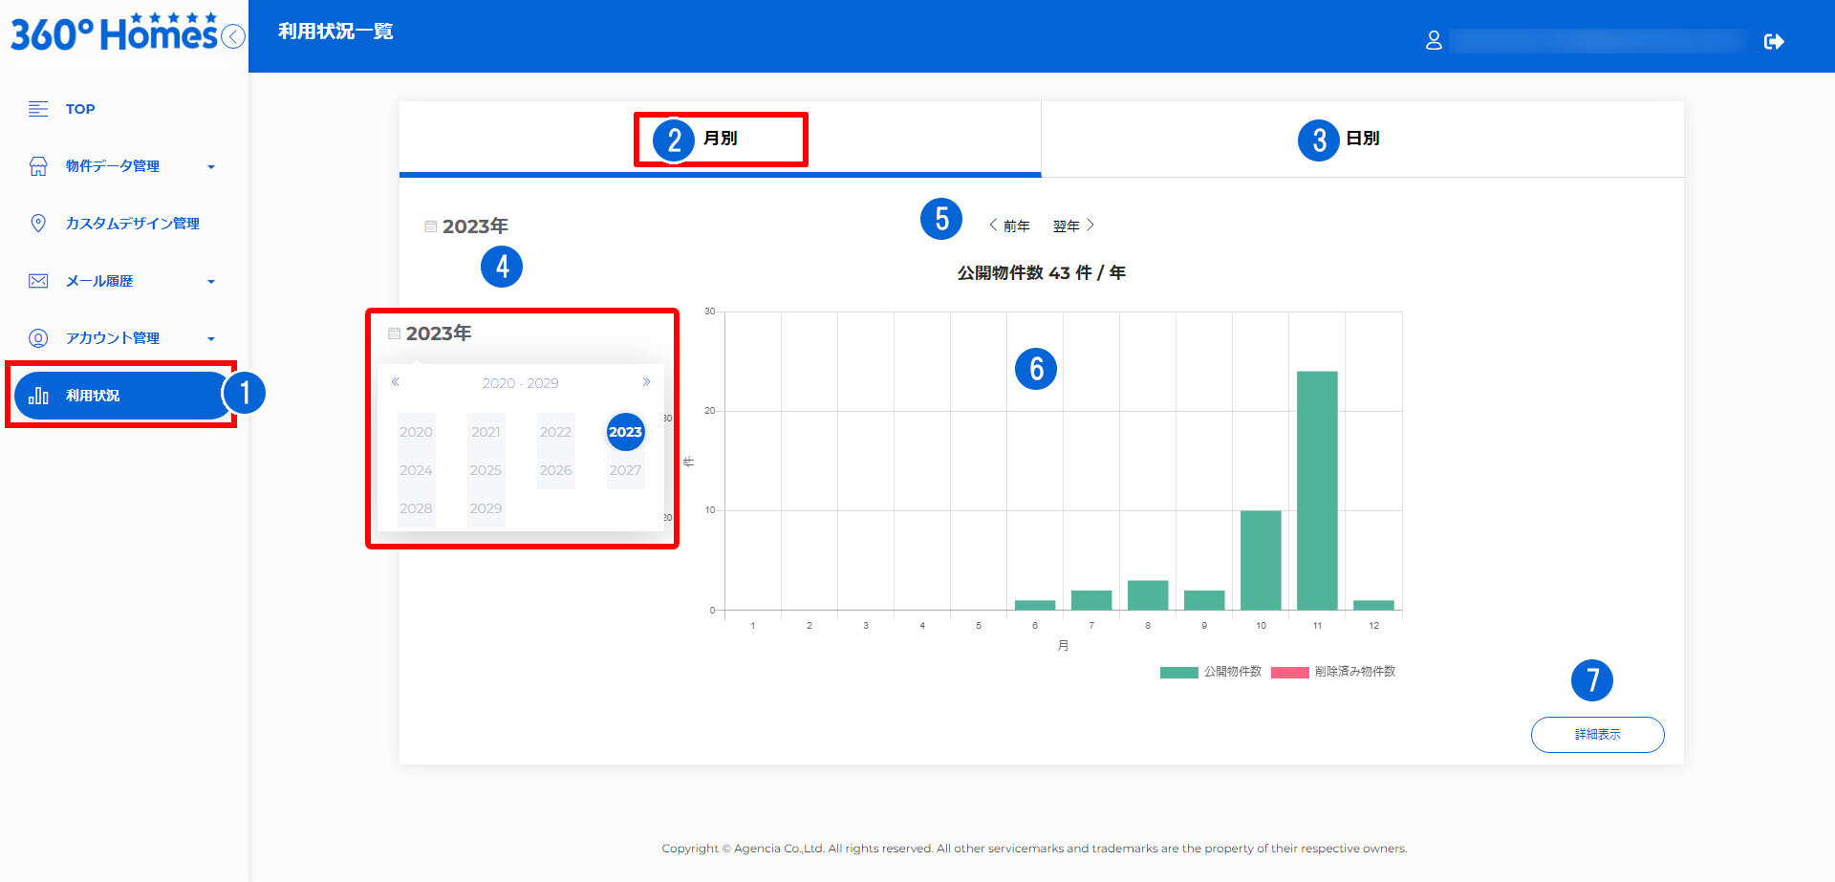
Task: Collapse the sidebar with the arrow icon
Action: [233, 36]
